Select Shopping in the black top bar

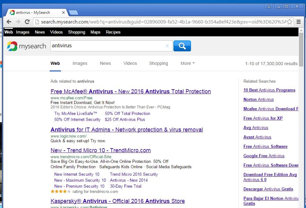point(77,32)
